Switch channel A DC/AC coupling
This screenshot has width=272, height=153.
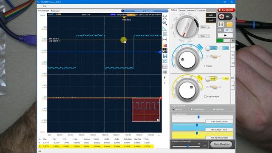[x=213, y=57]
